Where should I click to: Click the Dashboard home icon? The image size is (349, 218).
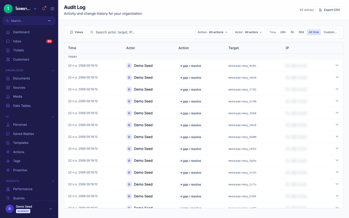(x=8, y=32)
